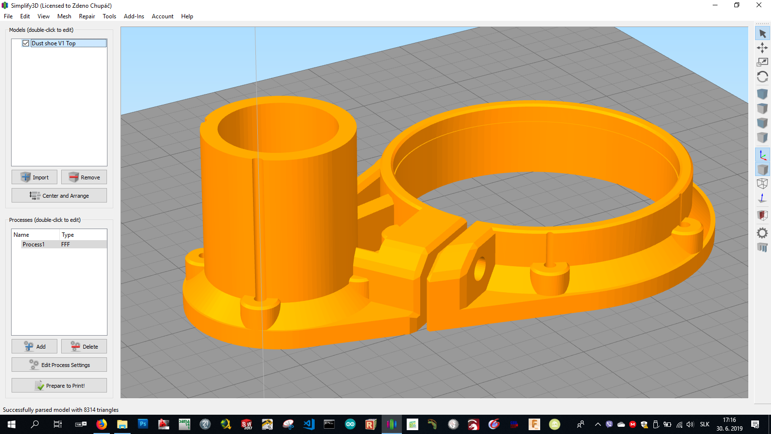Open the Add-Ins menu
771x434 pixels.
point(134,16)
